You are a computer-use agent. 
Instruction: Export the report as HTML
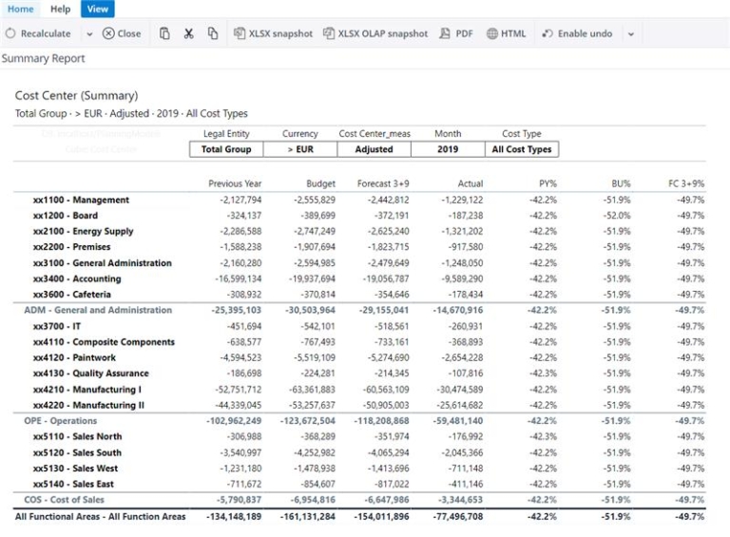tap(506, 33)
